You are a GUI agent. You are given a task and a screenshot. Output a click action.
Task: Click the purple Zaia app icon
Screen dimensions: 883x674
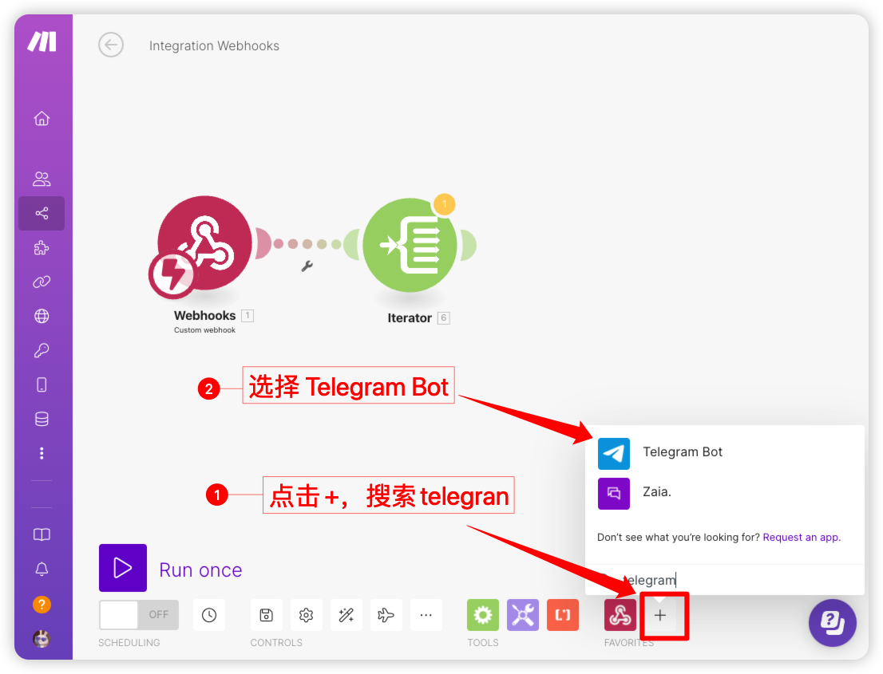[614, 494]
